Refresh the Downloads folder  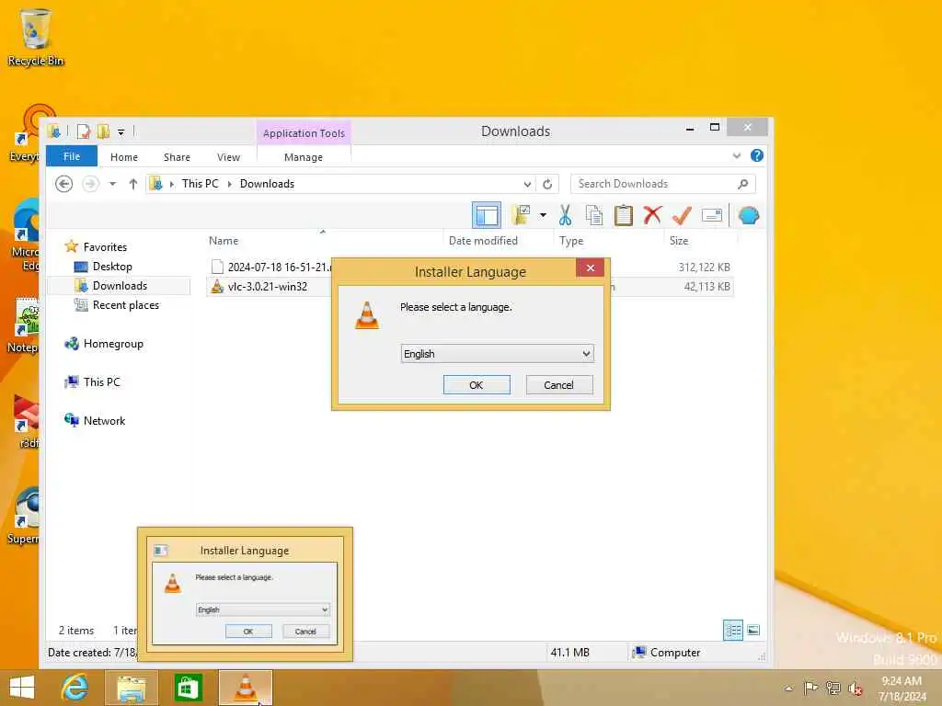[547, 184]
